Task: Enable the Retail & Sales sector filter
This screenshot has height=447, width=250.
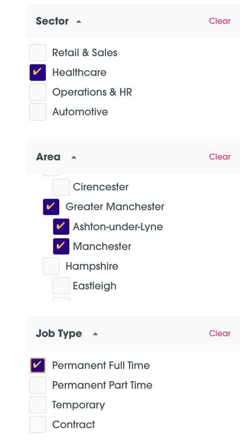Action: click(x=38, y=52)
